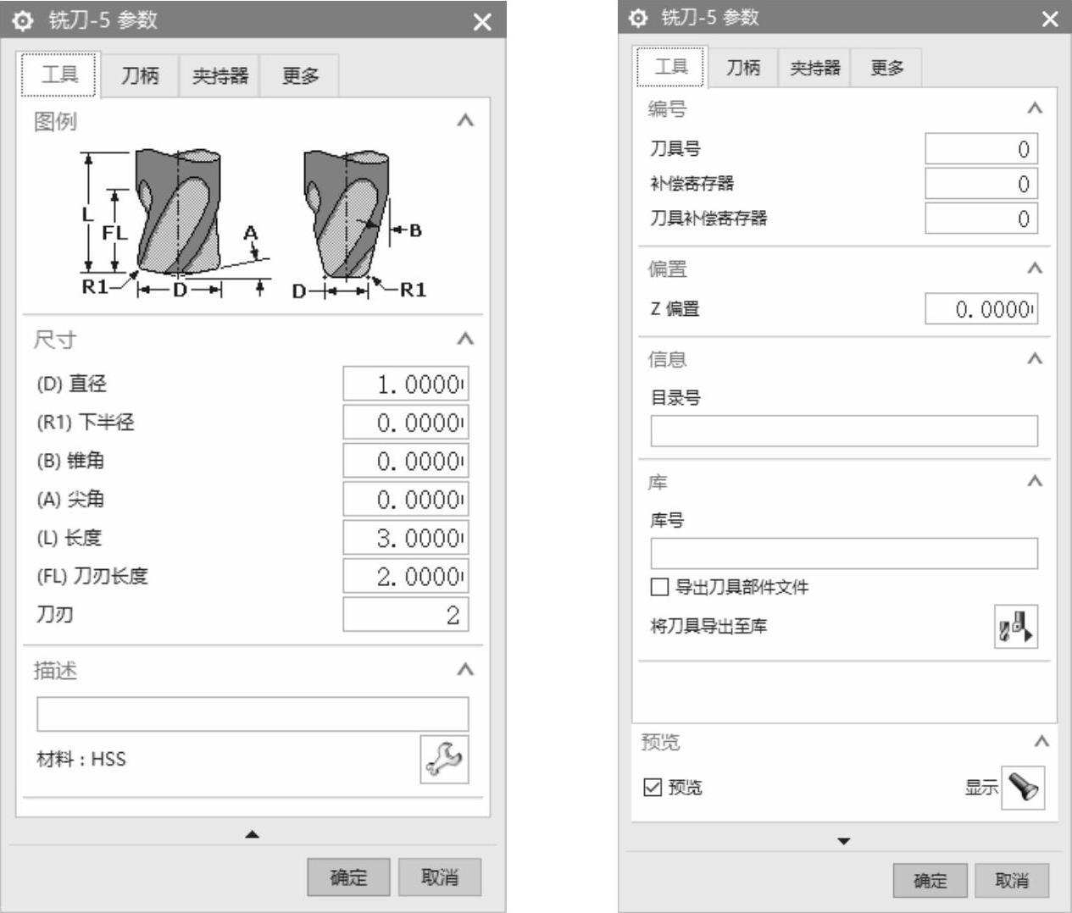This screenshot has width=1072, height=913.
Task: Click 取消 in the left dialog
Action: click(x=440, y=877)
